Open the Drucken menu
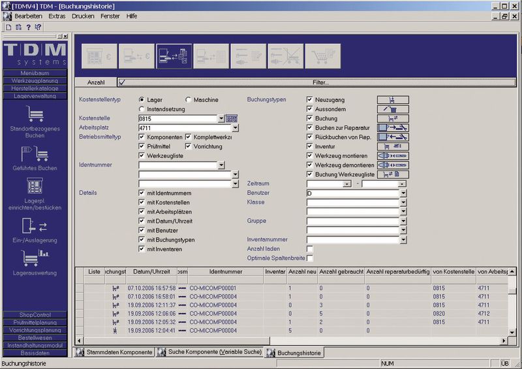The image size is (522, 369). coord(83,16)
